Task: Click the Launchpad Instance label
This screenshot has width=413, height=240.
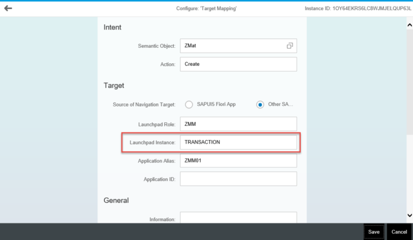Action: point(153,142)
